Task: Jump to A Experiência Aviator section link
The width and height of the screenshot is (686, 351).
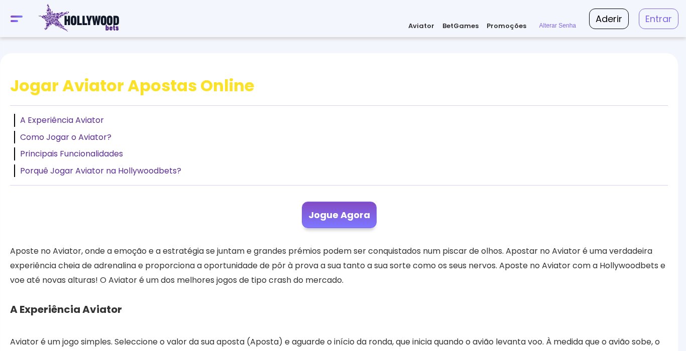Action: [62, 120]
